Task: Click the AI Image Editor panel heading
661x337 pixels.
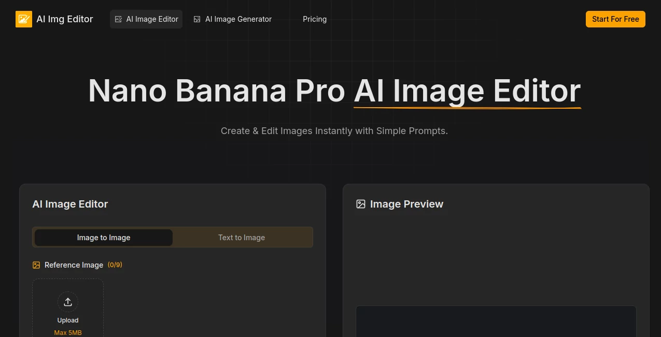Action: click(x=70, y=204)
